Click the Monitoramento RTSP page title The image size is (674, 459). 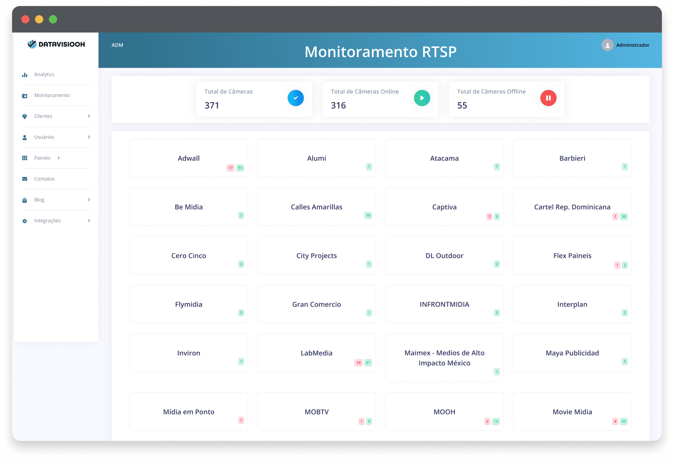click(380, 52)
